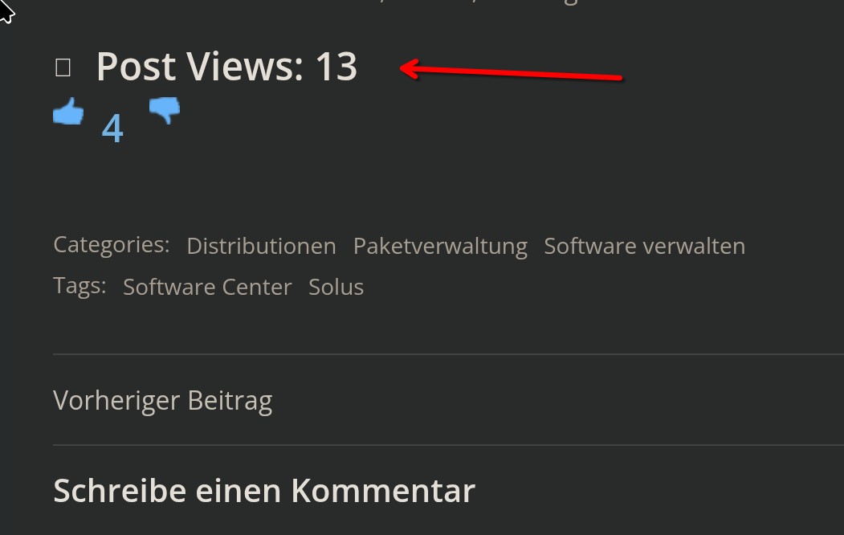
Task: Click the word Views in the counter
Action: pyautogui.click(x=245, y=67)
